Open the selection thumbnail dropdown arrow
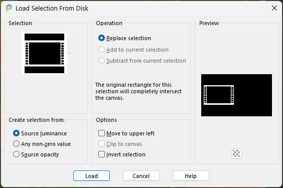This screenshot has width=283, height=188. click(69, 53)
